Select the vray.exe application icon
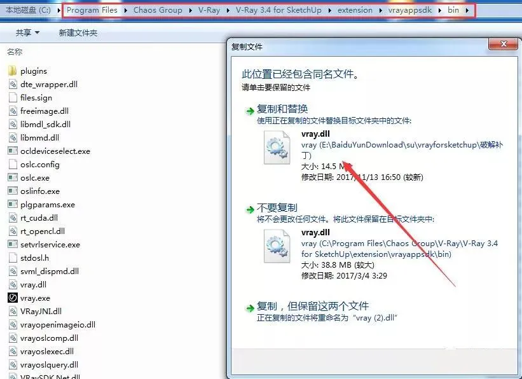 tap(13, 298)
